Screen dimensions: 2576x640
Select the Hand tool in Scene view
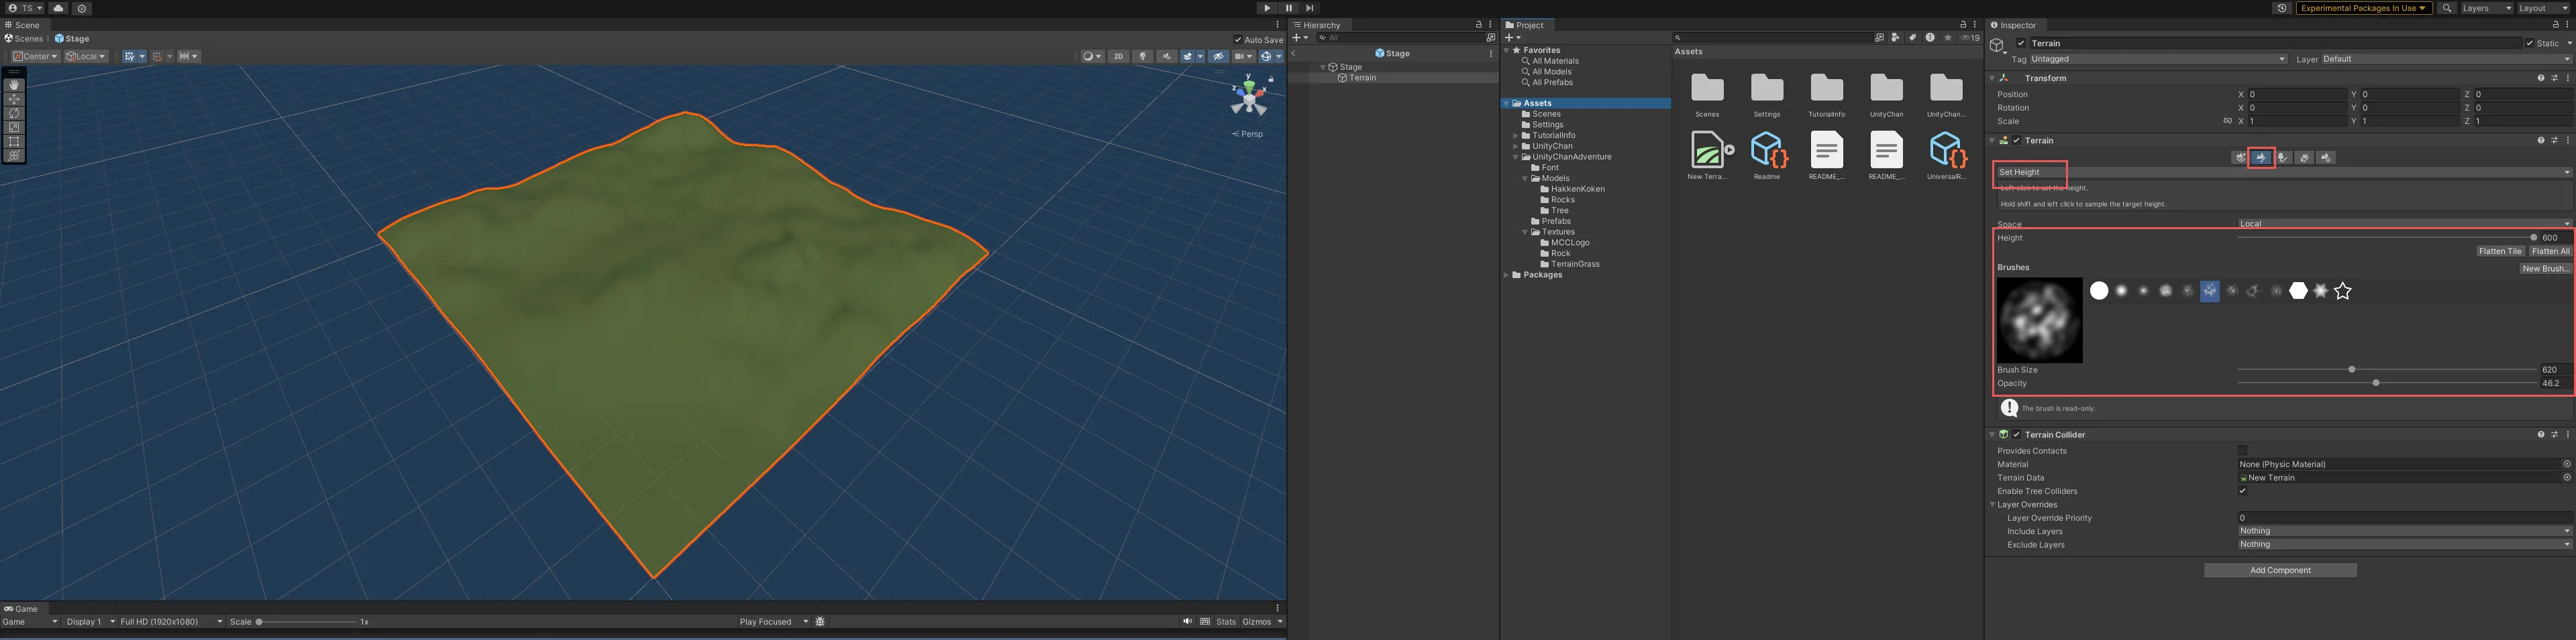14,86
